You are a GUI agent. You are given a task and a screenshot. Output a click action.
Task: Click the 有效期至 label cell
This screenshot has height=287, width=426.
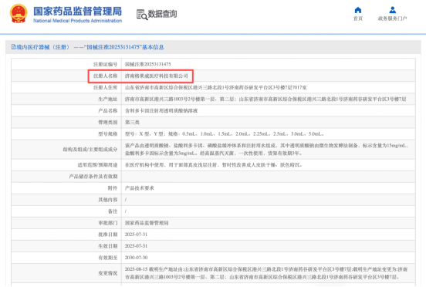coord(66,258)
